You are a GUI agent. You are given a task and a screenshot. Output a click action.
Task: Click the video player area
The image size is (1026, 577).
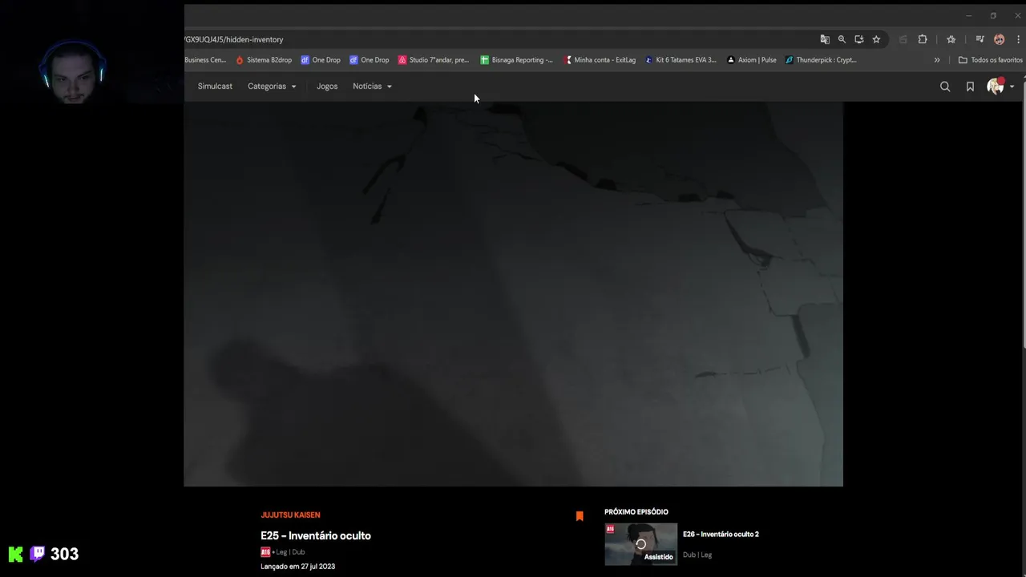(x=513, y=293)
